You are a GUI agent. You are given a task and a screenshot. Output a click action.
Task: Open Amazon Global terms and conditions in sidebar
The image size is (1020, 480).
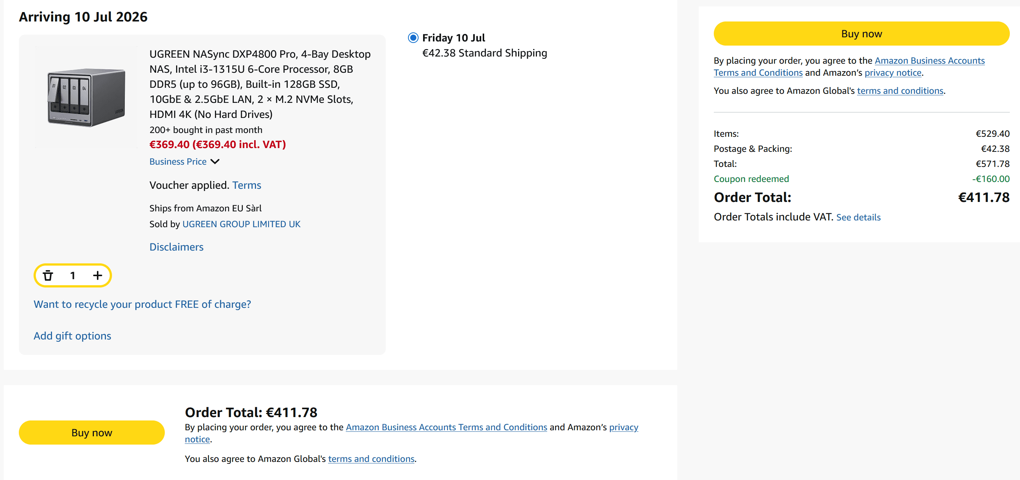tap(900, 91)
